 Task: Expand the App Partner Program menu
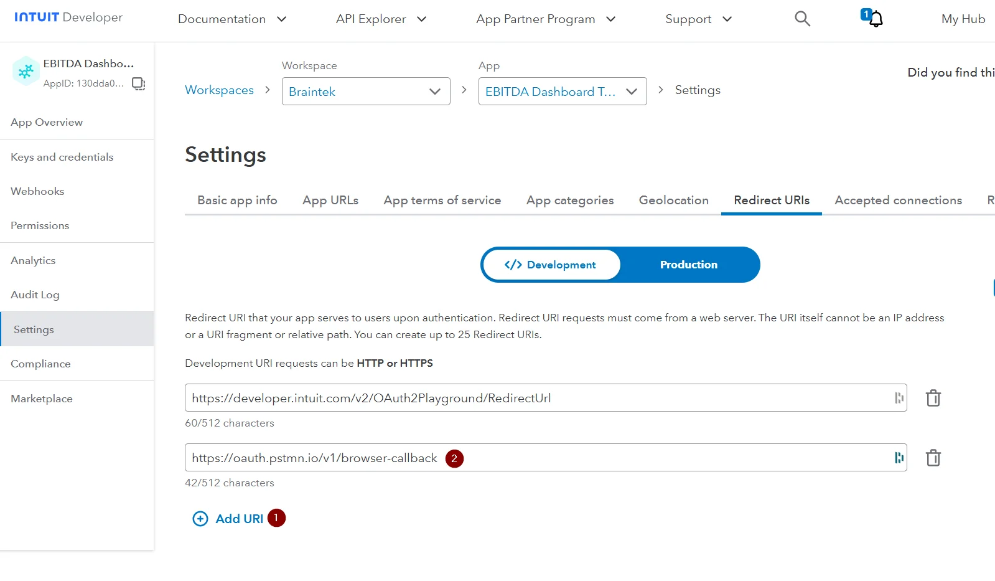click(546, 19)
